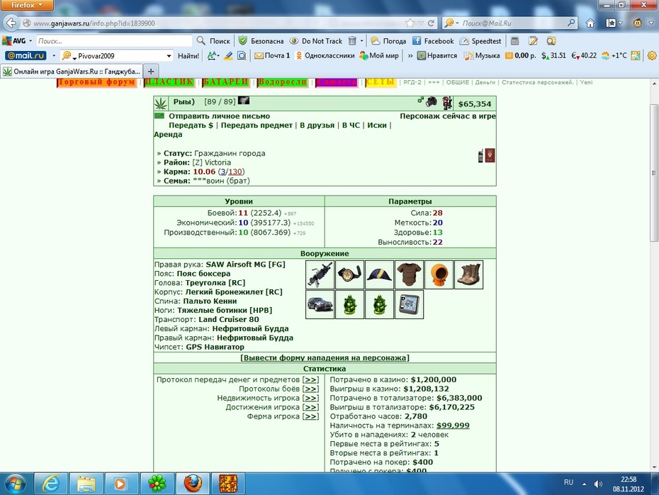Open the Недвижимость игрока [>>] link
659x495 pixels.
click(310, 399)
